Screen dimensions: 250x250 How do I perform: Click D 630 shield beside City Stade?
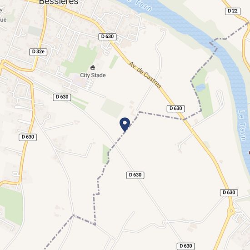62,97
